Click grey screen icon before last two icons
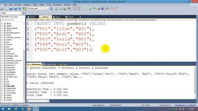 point(107,8)
